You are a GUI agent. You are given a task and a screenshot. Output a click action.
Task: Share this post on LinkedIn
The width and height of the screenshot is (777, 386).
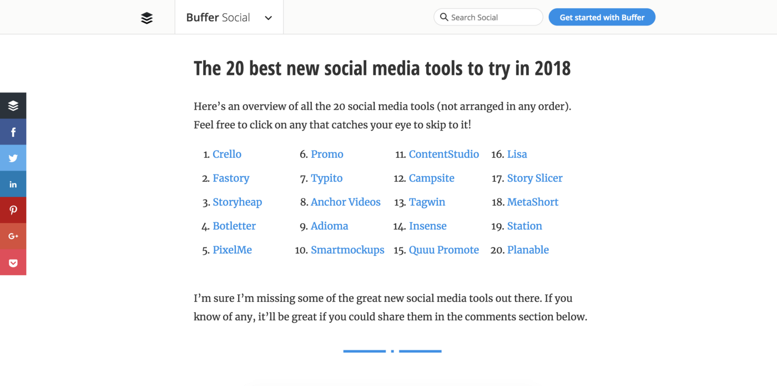pos(13,184)
